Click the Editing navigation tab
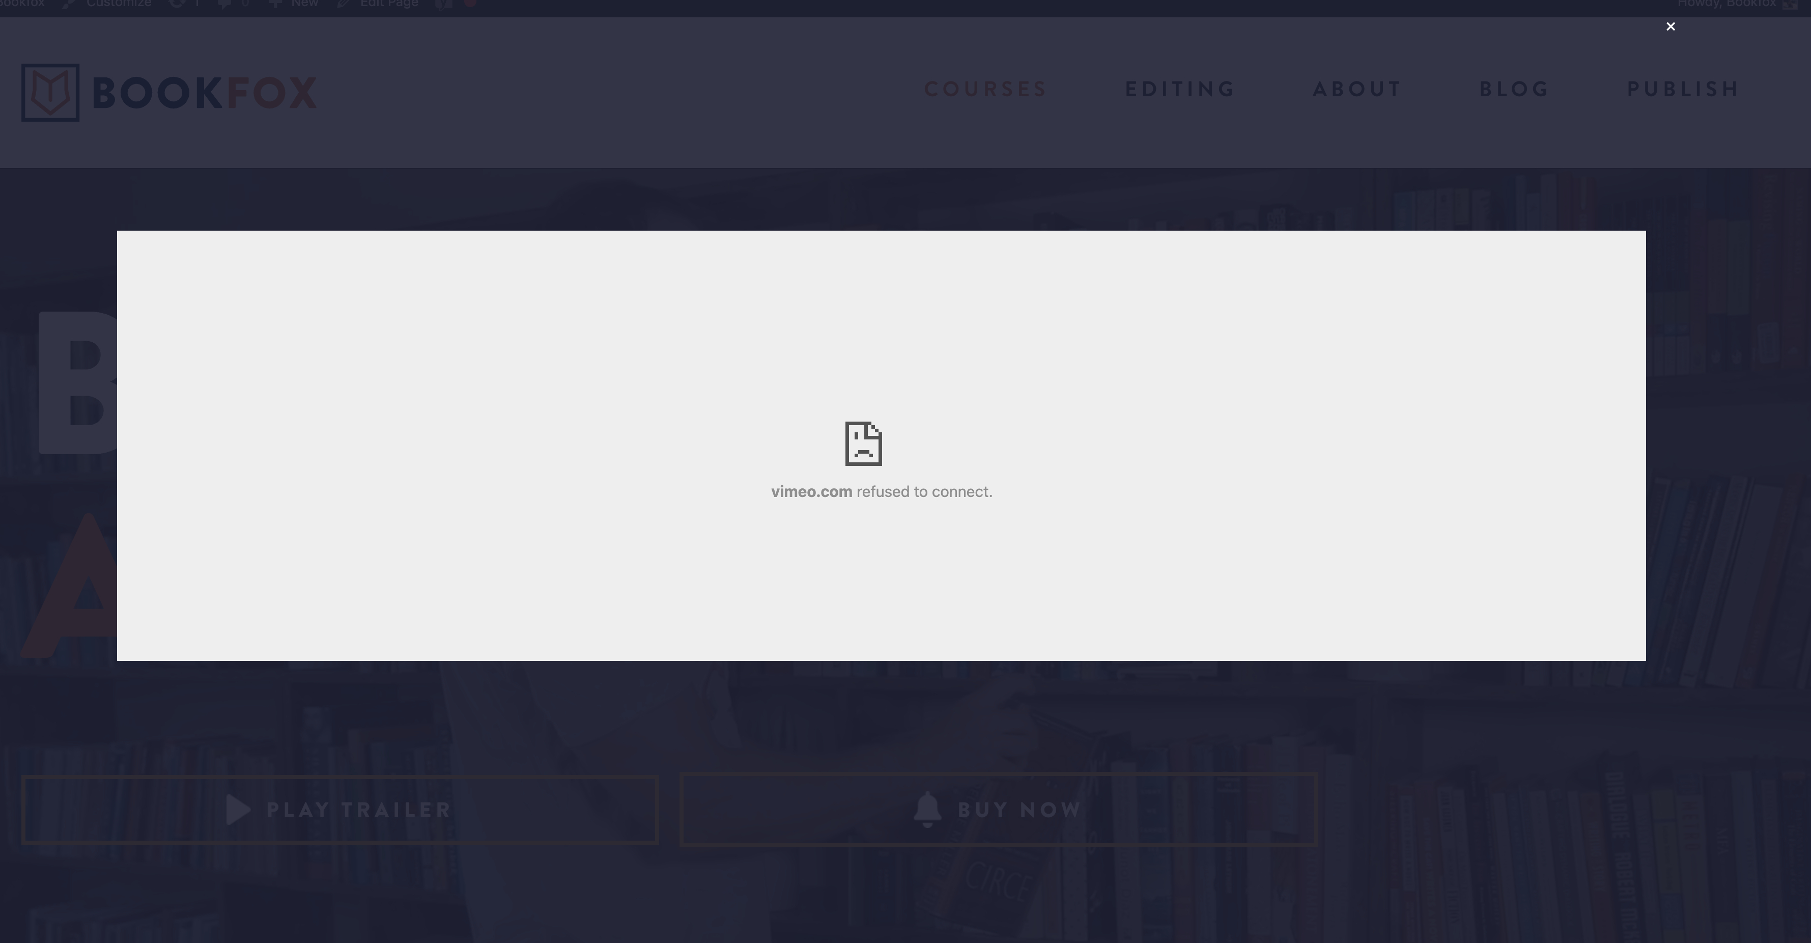Screen dimensions: 1811x943 coord(1180,90)
